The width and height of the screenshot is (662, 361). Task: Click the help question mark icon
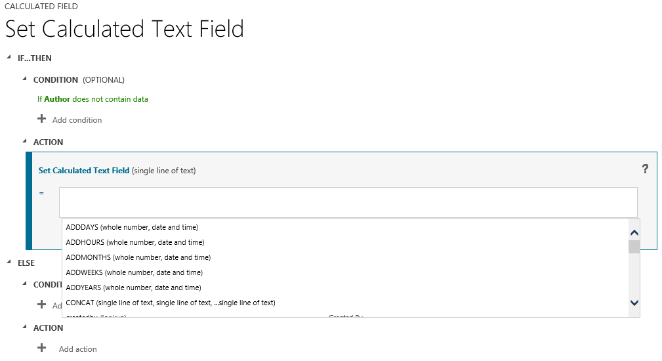click(x=645, y=169)
